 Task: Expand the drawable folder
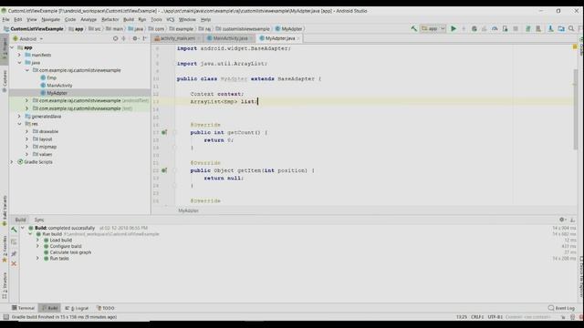click(x=26, y=131)
